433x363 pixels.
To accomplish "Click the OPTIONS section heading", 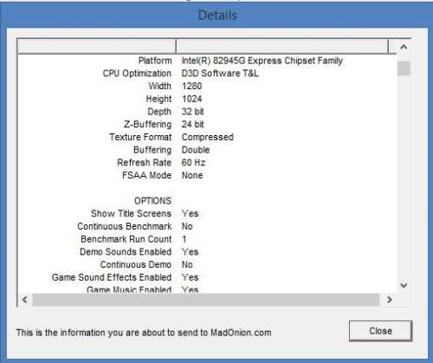I will click(152, 201).
